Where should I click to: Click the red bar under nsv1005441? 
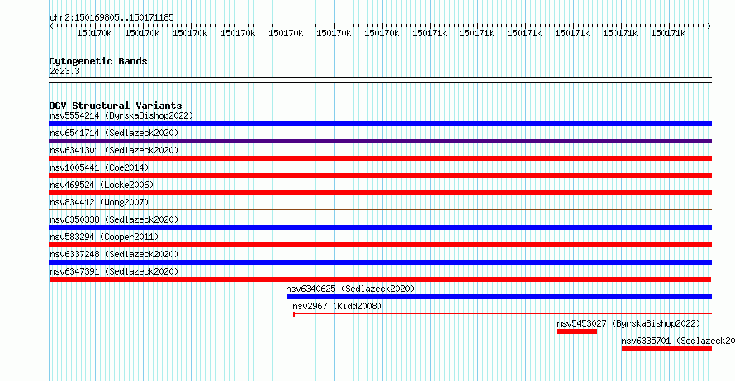380,176
